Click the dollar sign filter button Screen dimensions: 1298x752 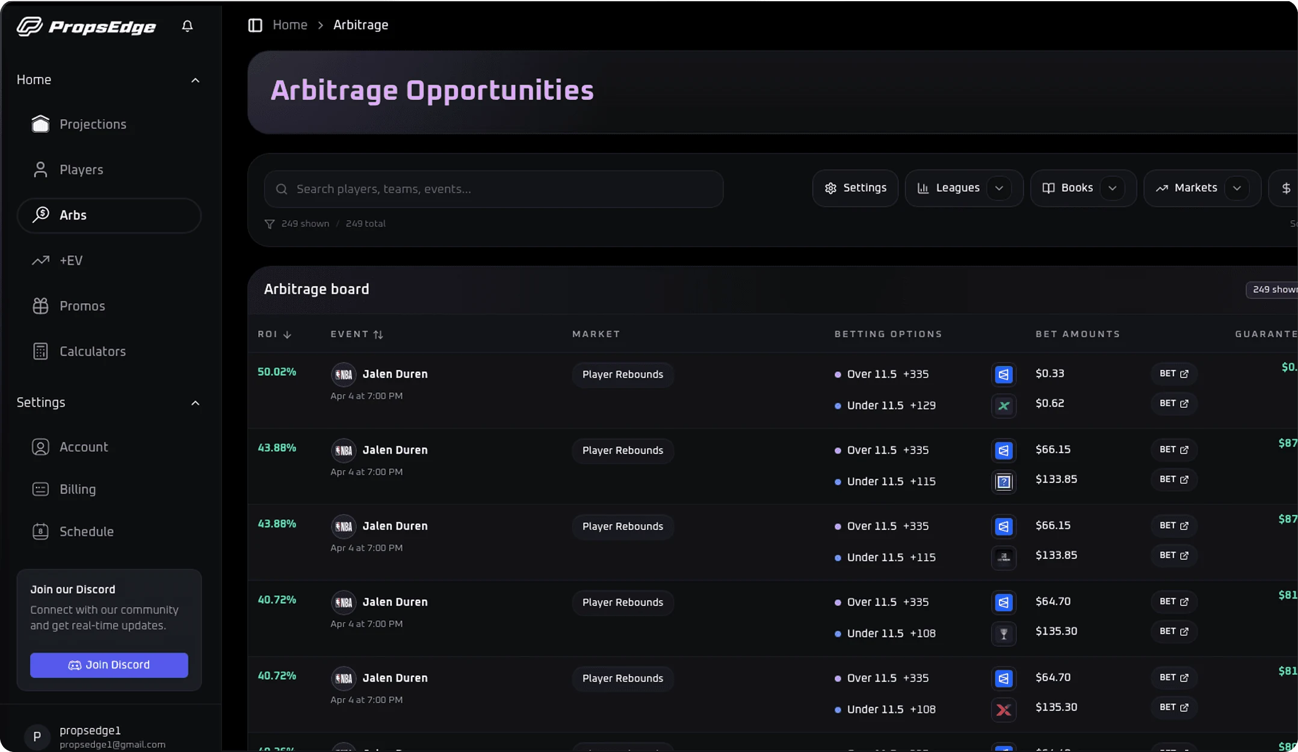(x=1284, y=188)
